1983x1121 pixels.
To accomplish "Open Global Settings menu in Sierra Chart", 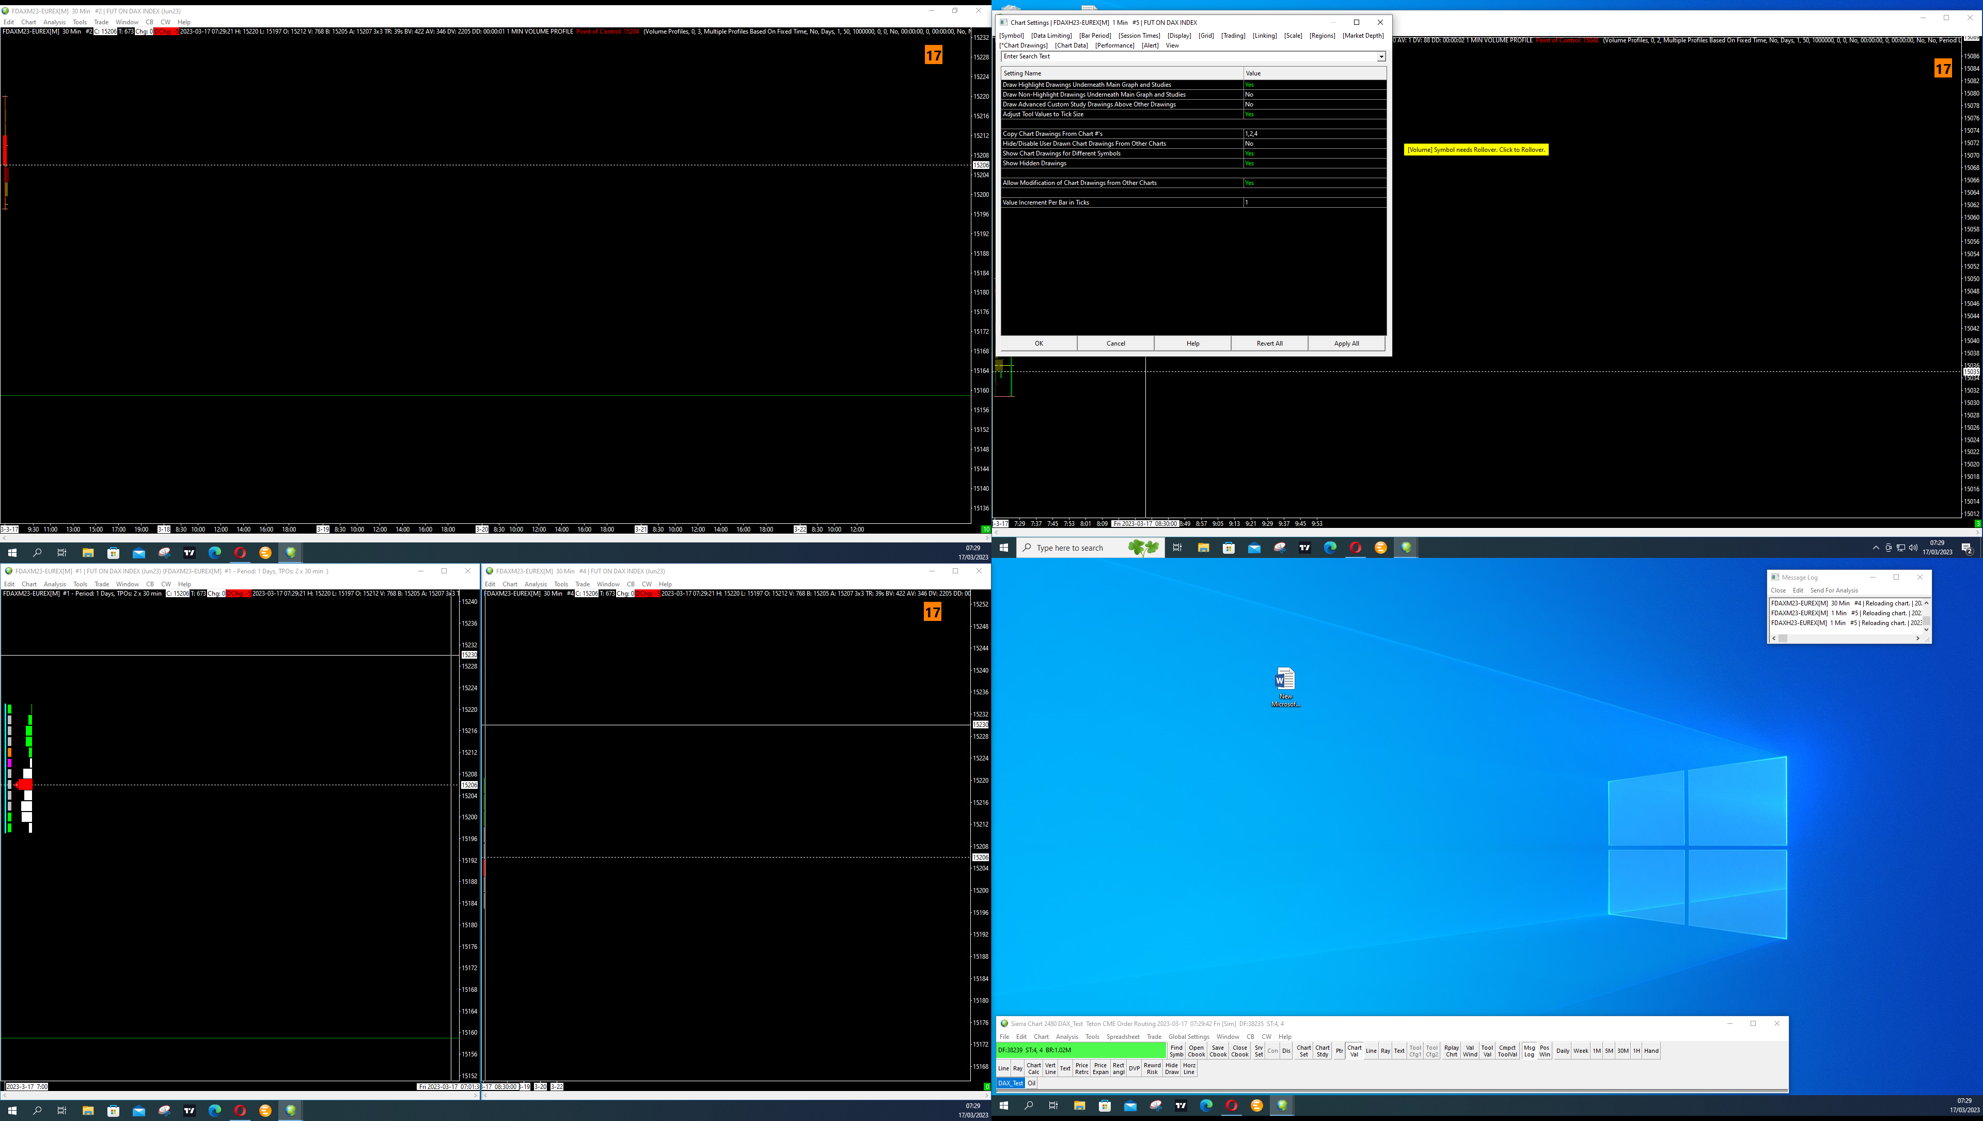I will point(1189,1036).
